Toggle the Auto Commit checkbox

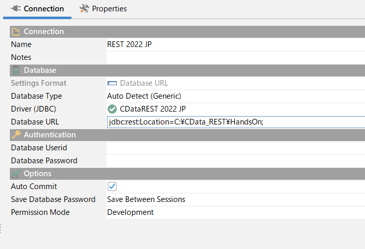tap(112, 186)
